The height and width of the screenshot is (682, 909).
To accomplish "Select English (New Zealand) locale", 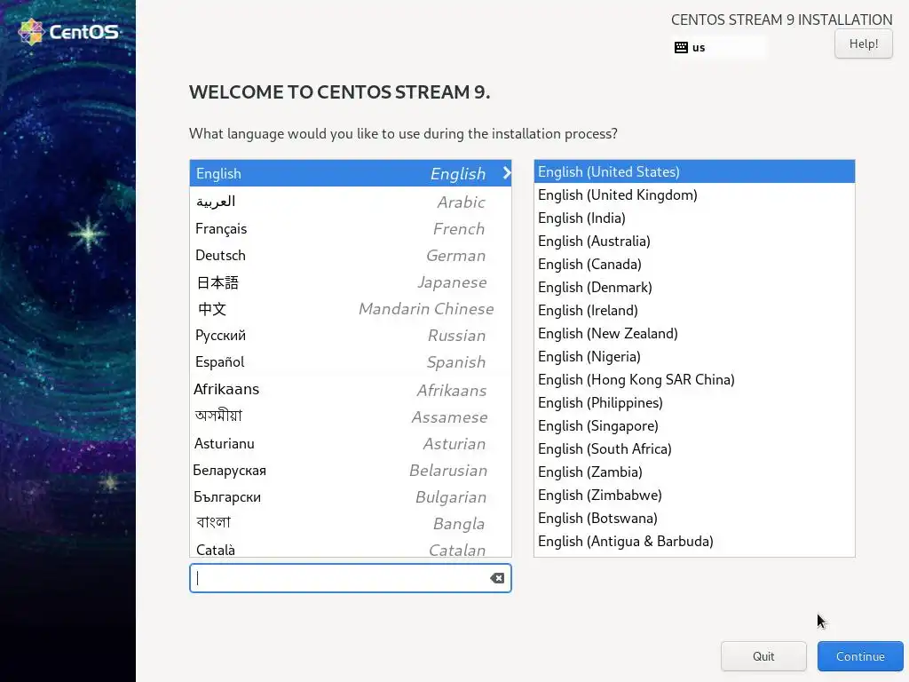I will pos(694,334).
